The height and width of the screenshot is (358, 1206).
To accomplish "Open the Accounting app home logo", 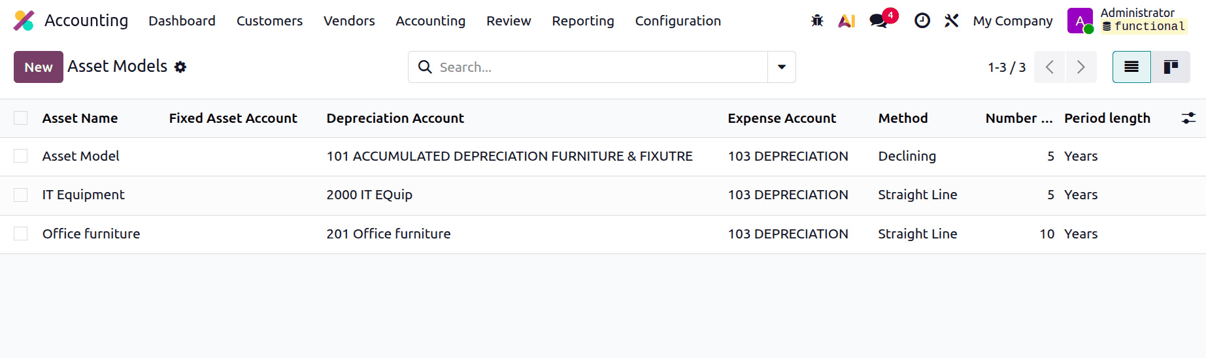I will 24,21.
